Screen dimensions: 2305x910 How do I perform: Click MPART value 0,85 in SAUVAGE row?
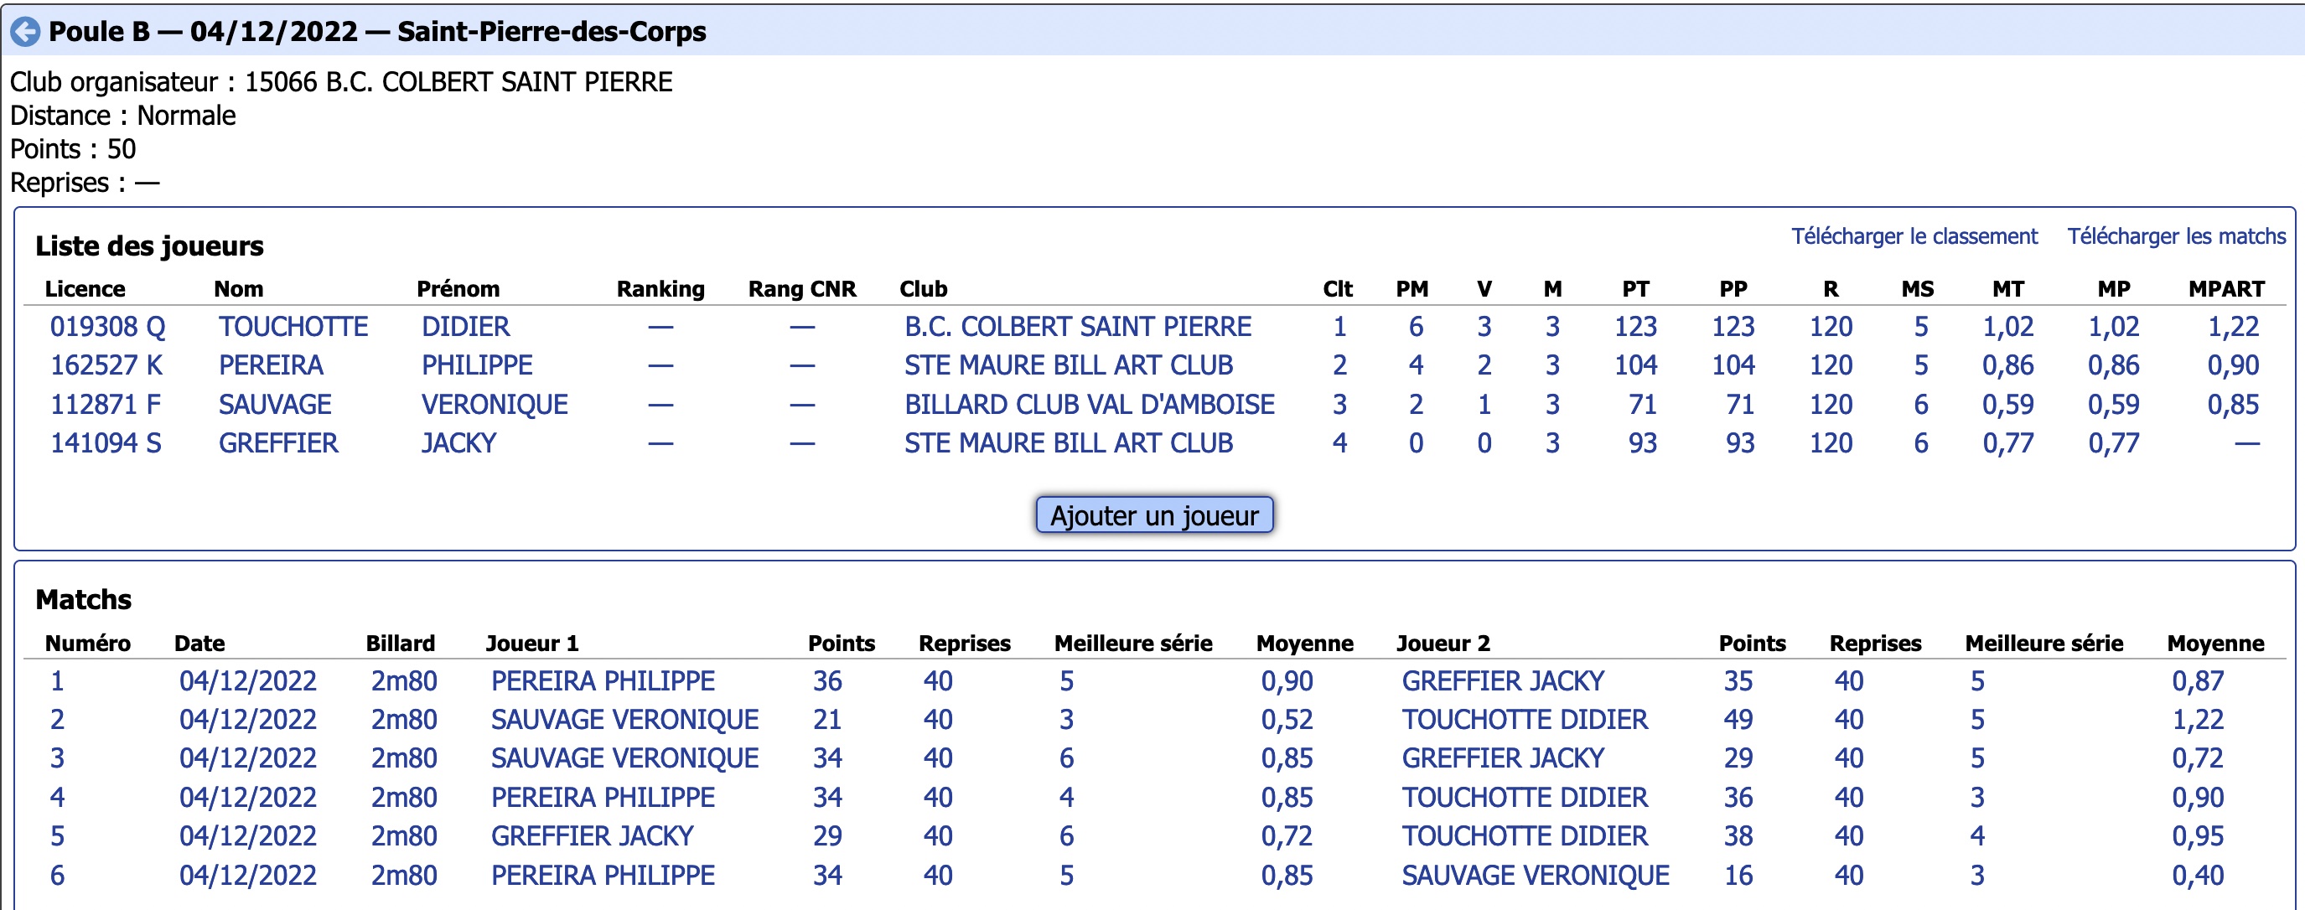2234,405
